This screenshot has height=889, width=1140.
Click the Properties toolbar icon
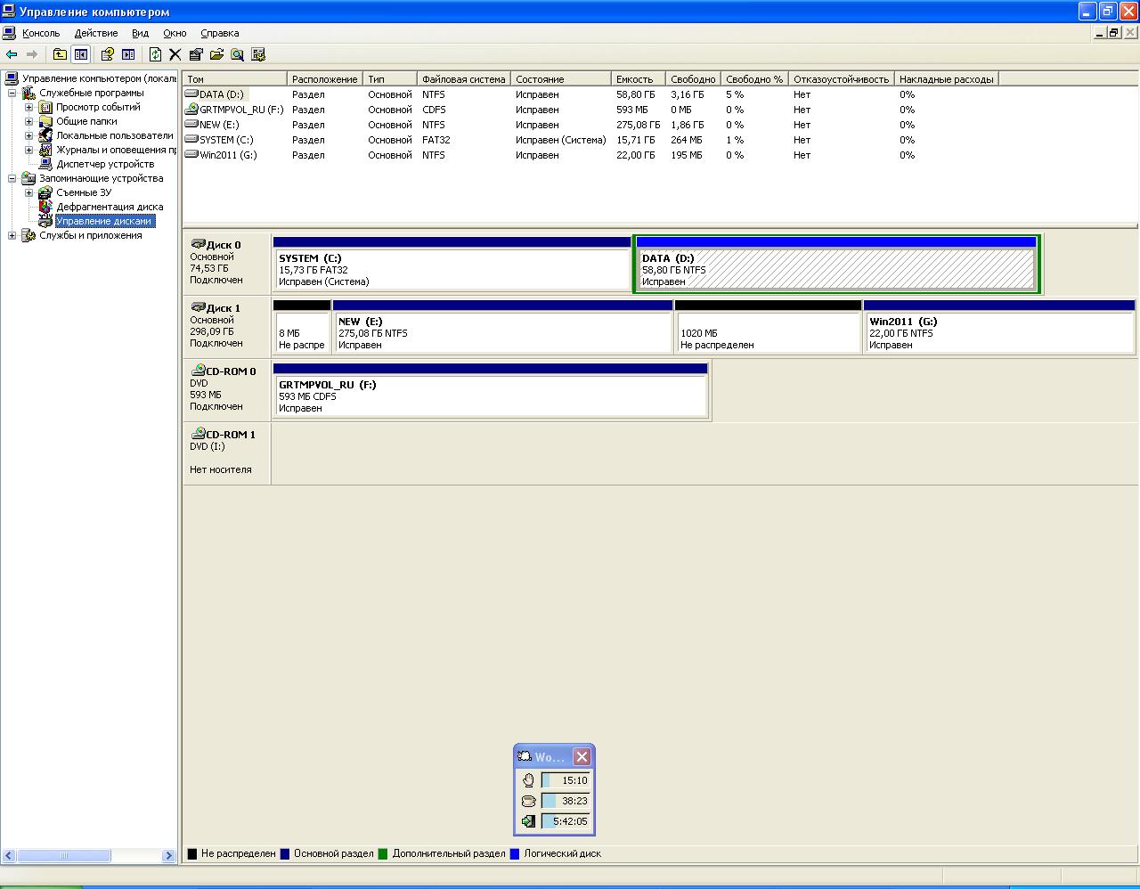[x=196, y=54]
